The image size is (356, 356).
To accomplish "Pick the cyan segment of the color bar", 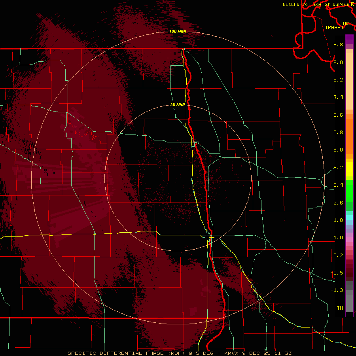I will [349, 218].
